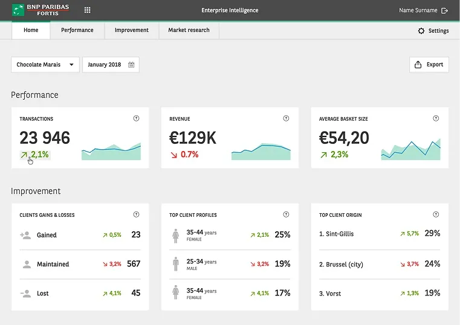Screen dimensions: 460x325
Task: Click the BNP Paribas Fortis logo
Action: (40, 10)
